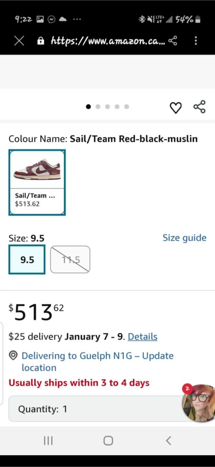Choose Sail/Team Red colour swatch
This screenshot has width=215, height=467.
point(37,182)
